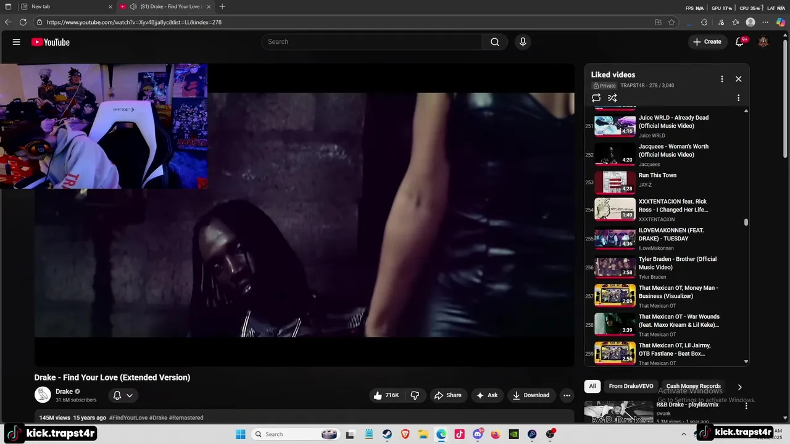The width and height of the screenshot is (790, 444).
Task: Open Windows Start menu
Action: click(x=241, y=434)
